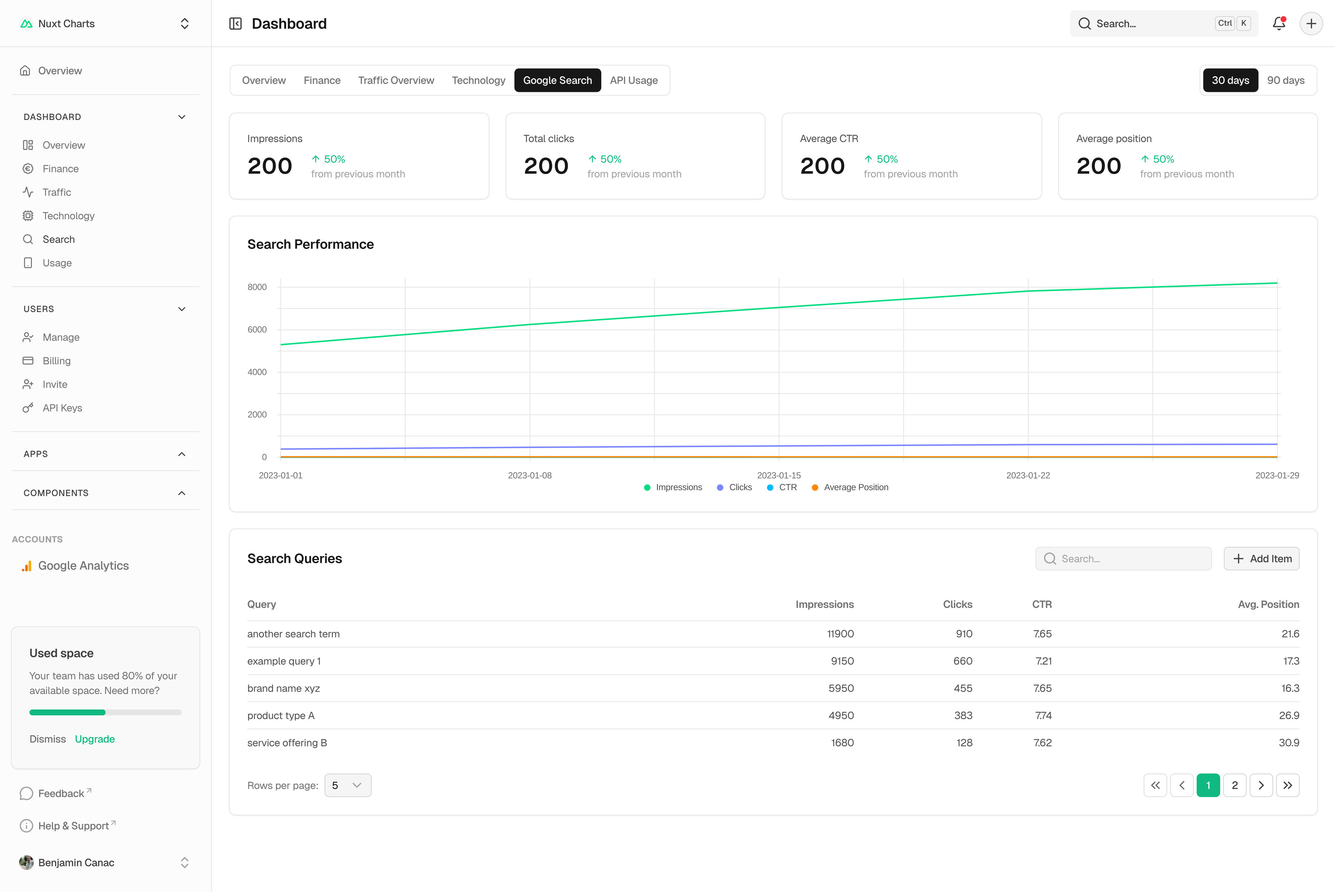1335x892 pixels.
Task: Click the plus icon in top header
Action: [x=1311, y=23]
